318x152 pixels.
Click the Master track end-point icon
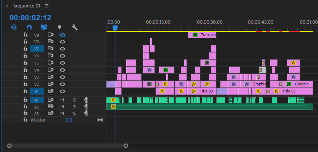coord(100,120)
